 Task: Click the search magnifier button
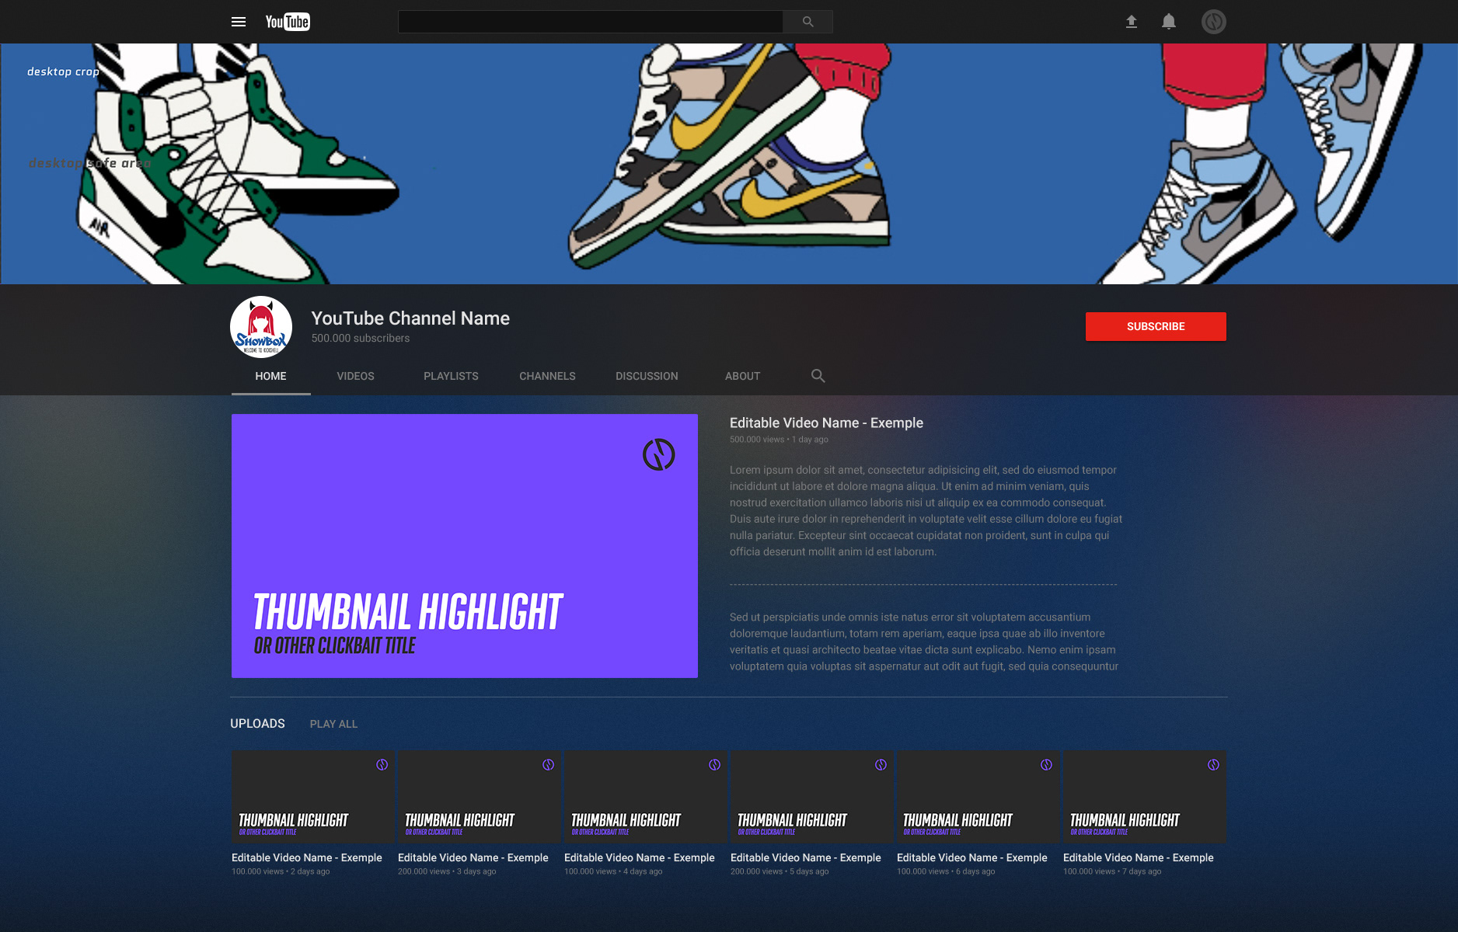pyautogui.click(x=807, y=22)
